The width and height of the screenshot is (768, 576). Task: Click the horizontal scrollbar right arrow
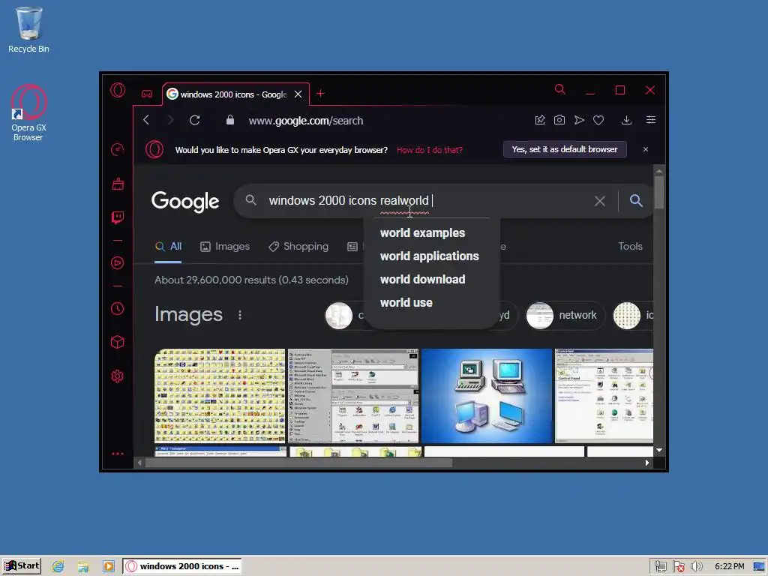click(647, 462)
